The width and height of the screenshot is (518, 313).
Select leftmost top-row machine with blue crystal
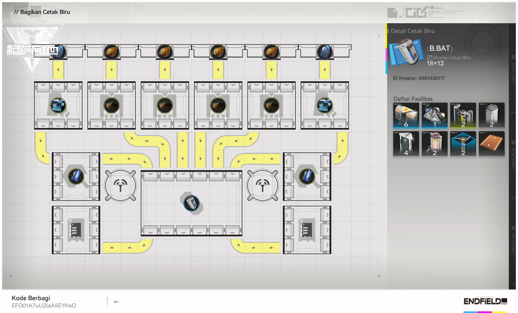click(x=58, y=105)
